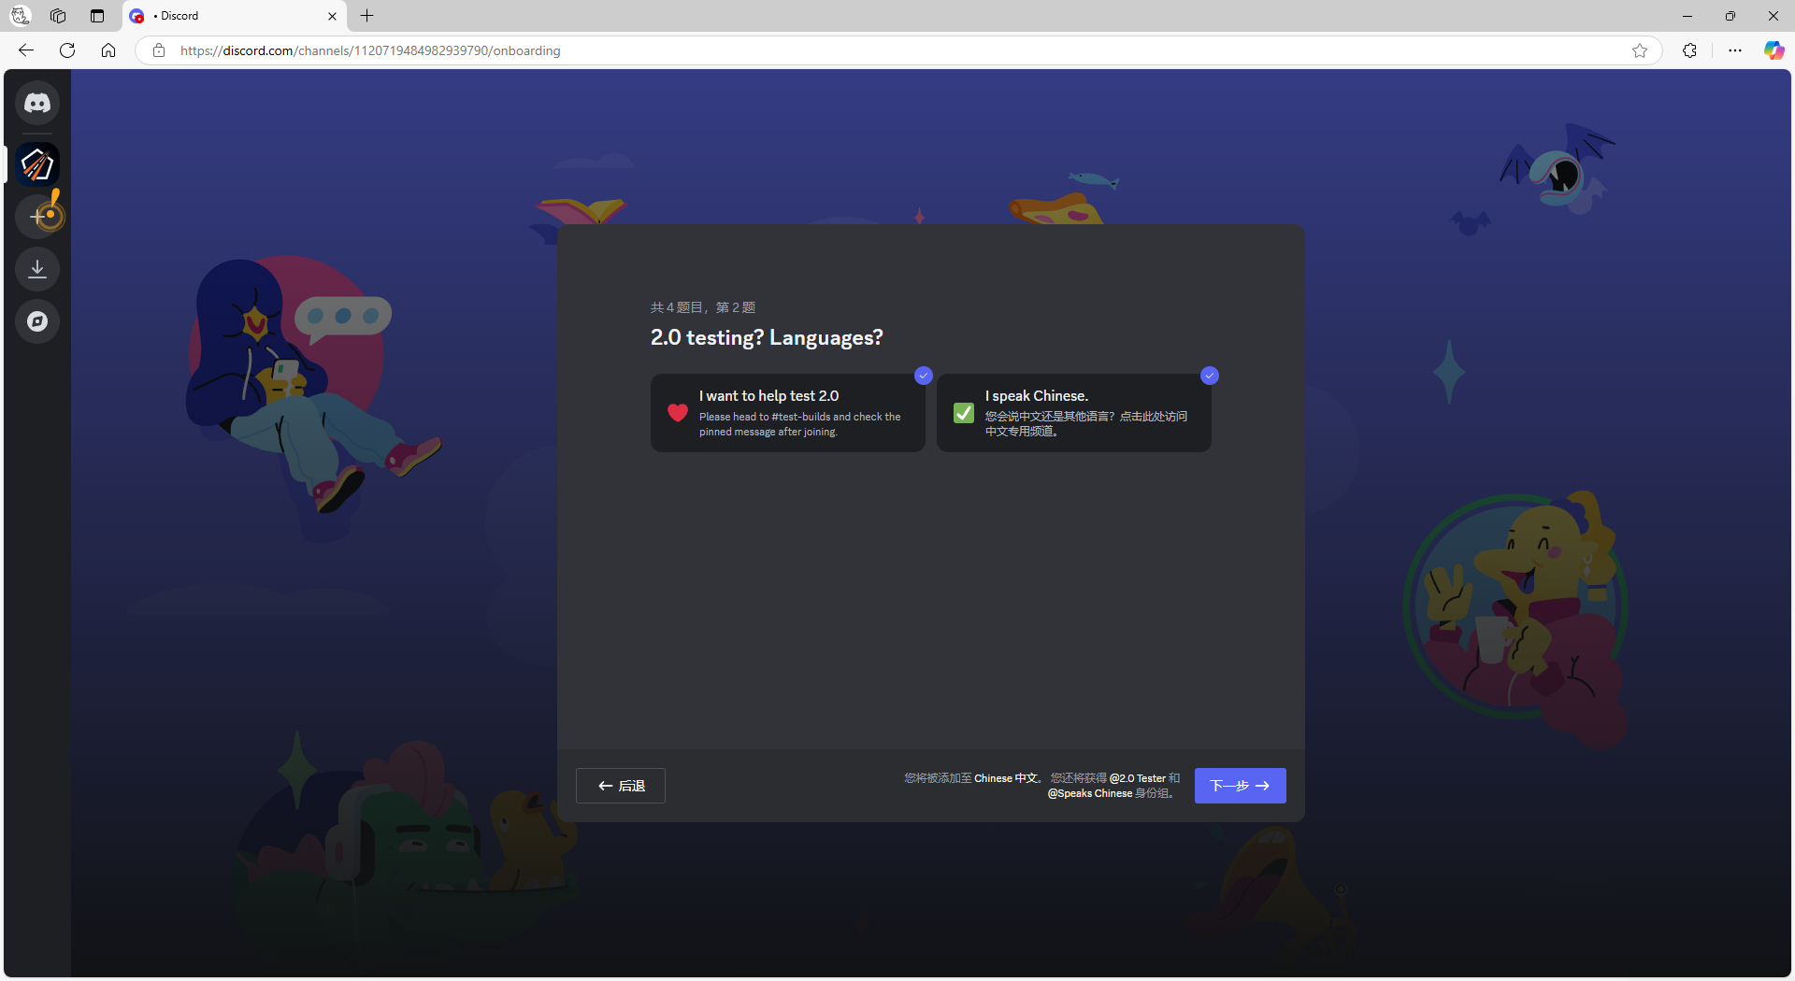Restore down the browser window
The height and width of the screenshot is (981, 1795).
click(1730, 16)
